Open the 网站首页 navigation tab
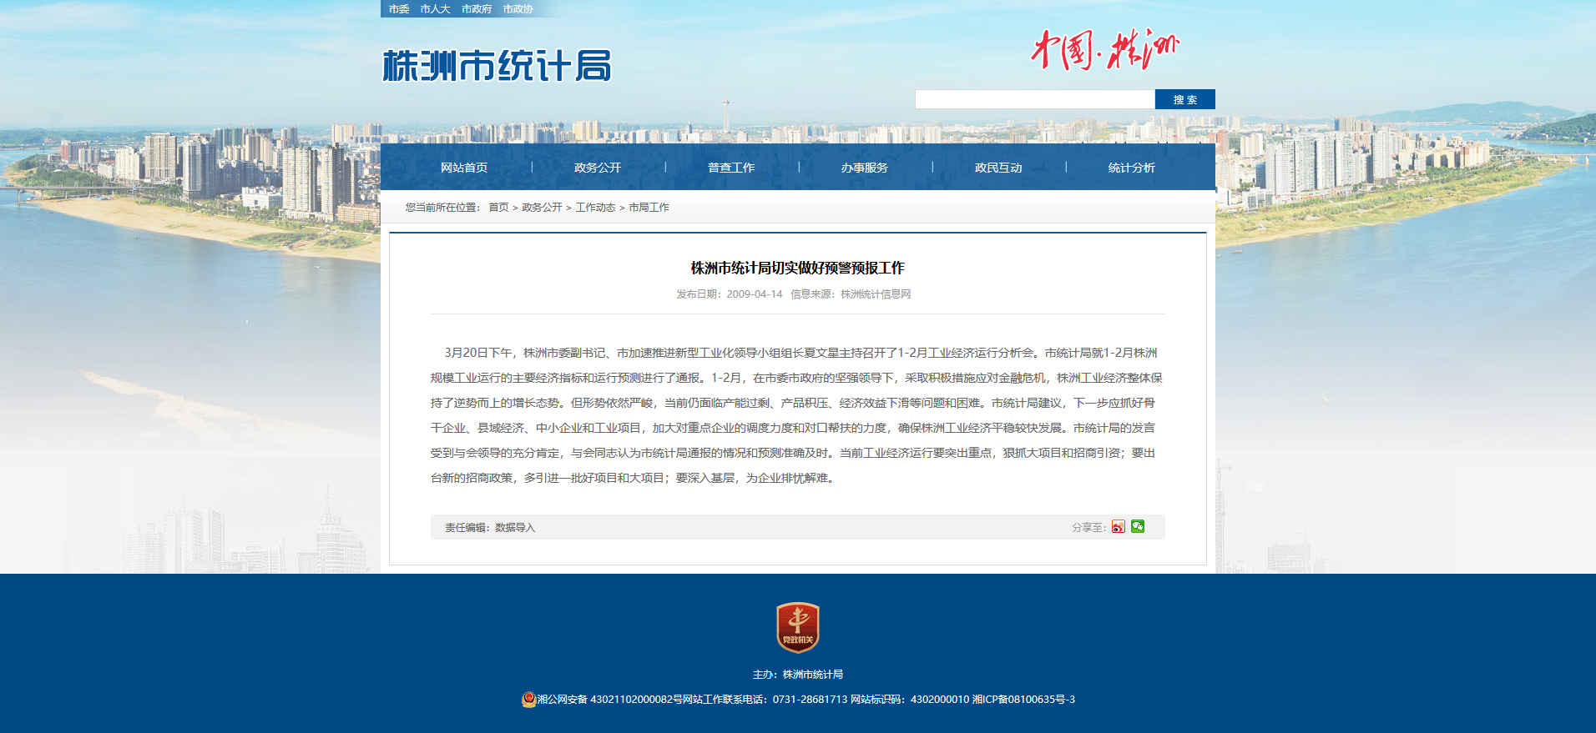Image resolution: width=1596 pixels, height=733 pixels. (464, 168)
